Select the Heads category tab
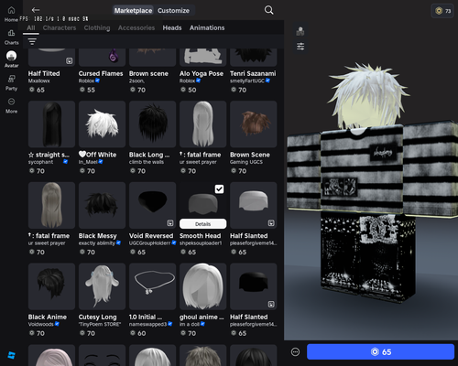This screenshot has width=458, height=366. [x=172, y=27]
